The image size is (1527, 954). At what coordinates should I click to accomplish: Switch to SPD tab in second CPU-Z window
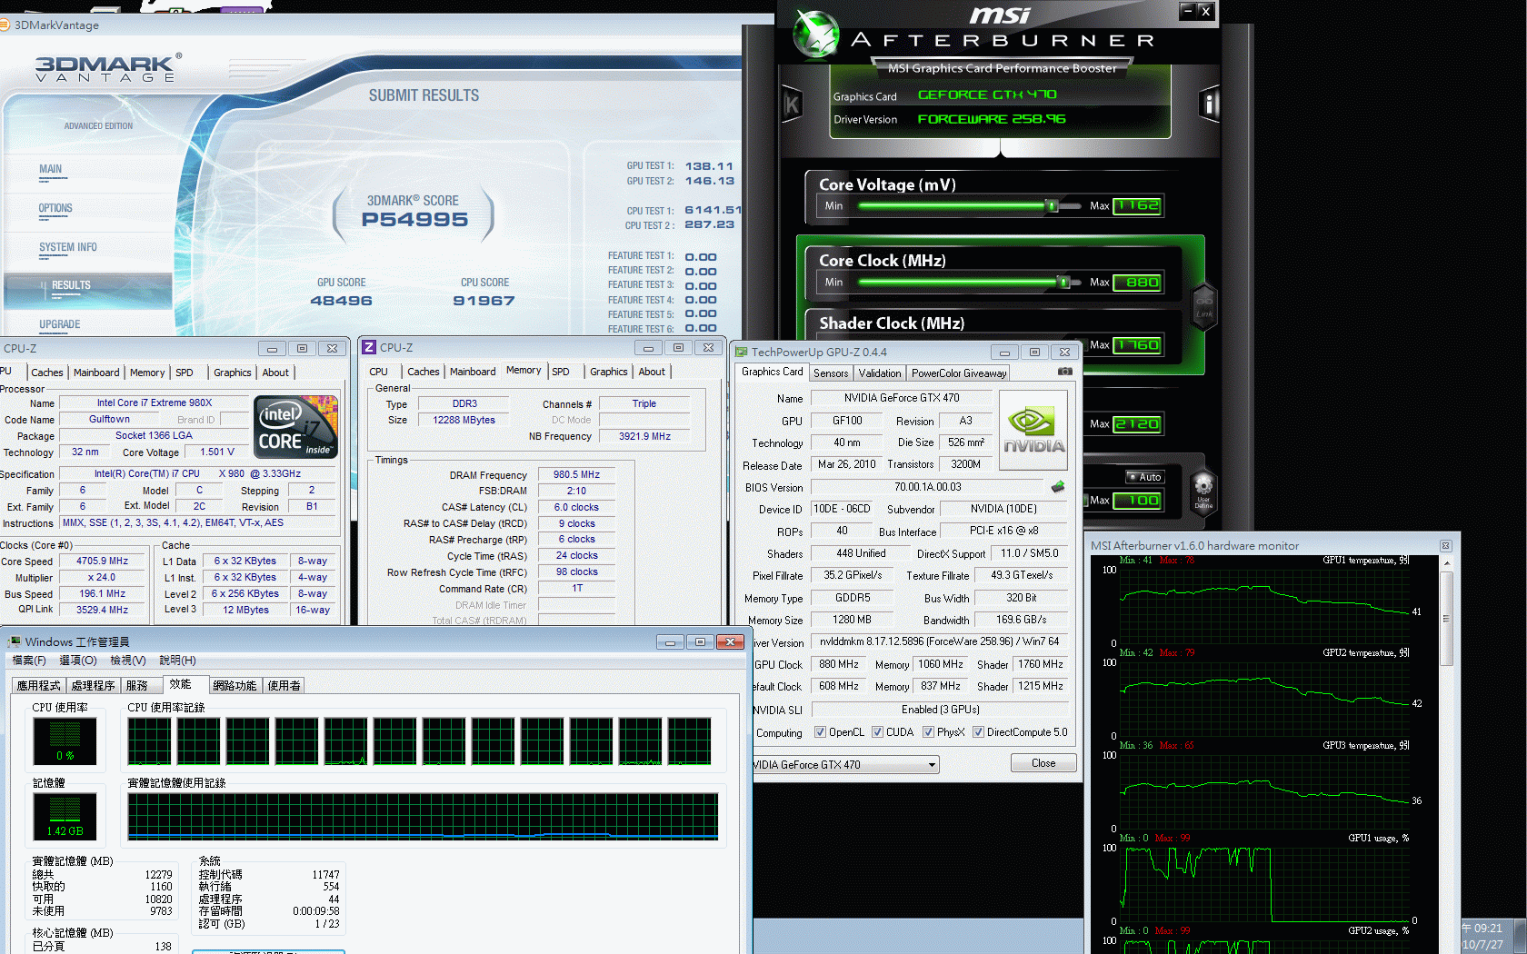coord(561,372)
